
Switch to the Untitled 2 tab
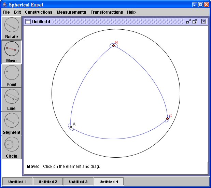[x=48, y=182]
